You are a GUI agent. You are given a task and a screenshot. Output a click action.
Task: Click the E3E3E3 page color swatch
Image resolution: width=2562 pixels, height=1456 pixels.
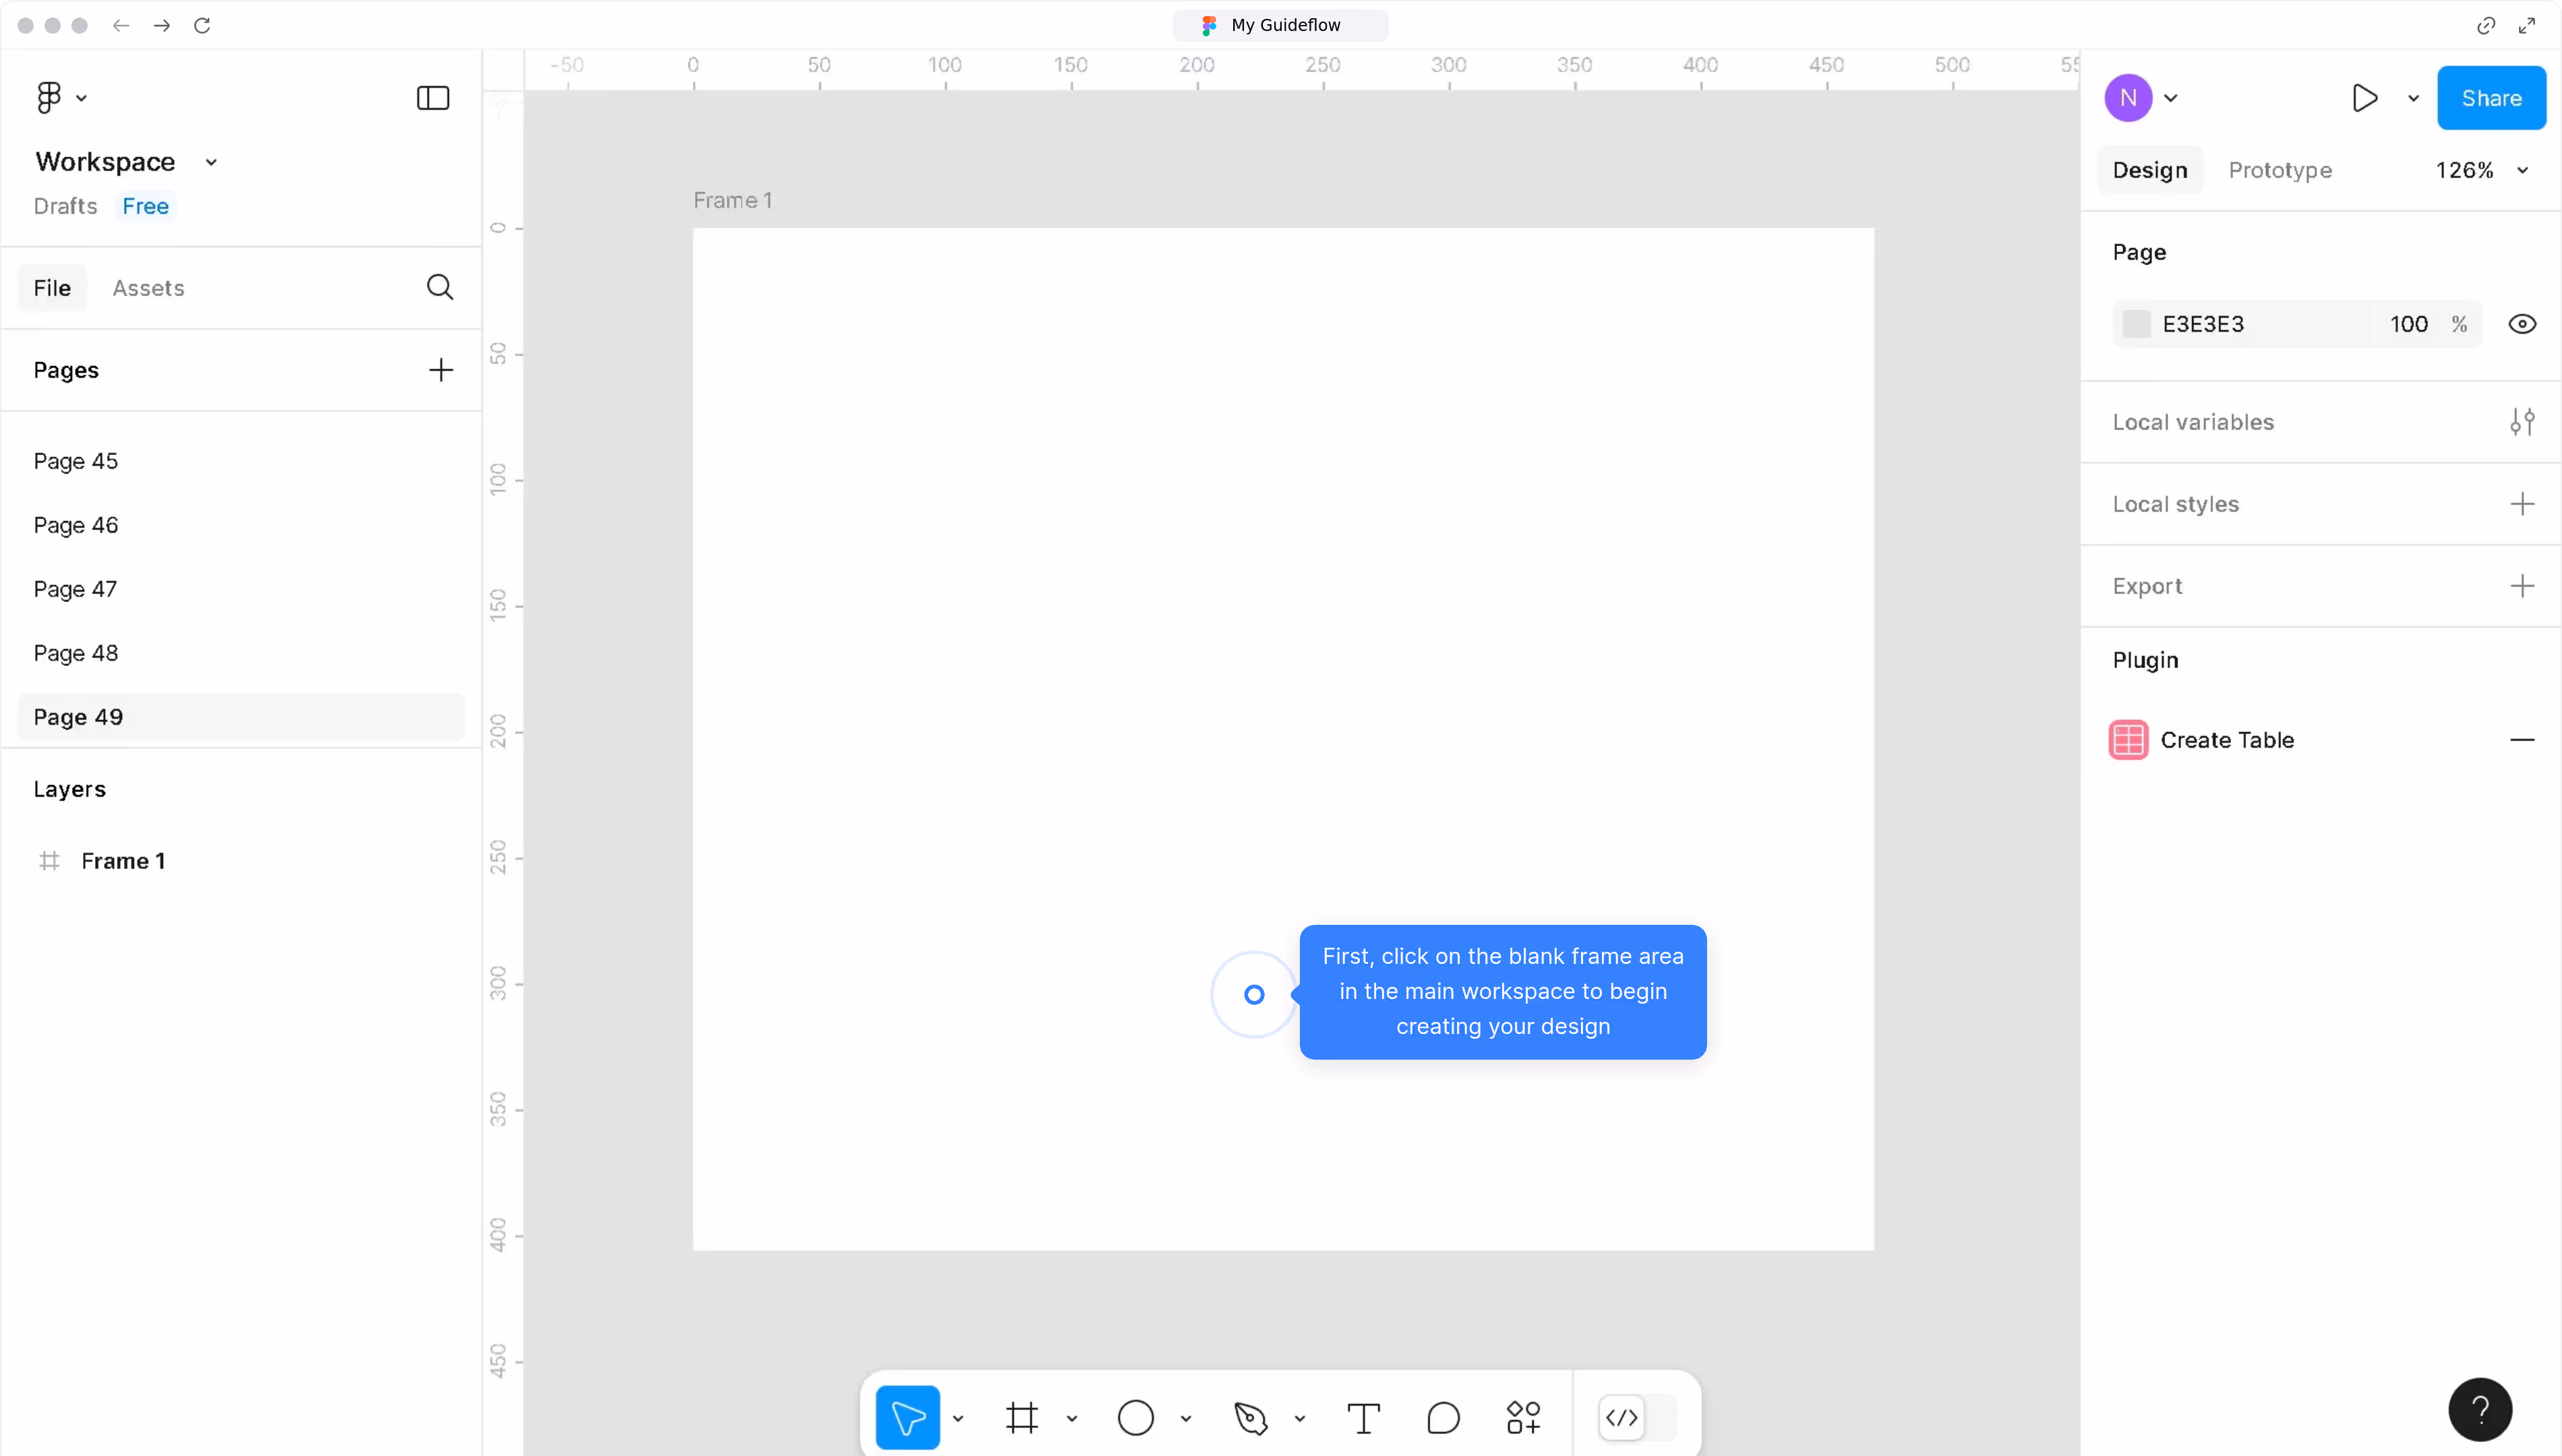[x=2136, y=324]
